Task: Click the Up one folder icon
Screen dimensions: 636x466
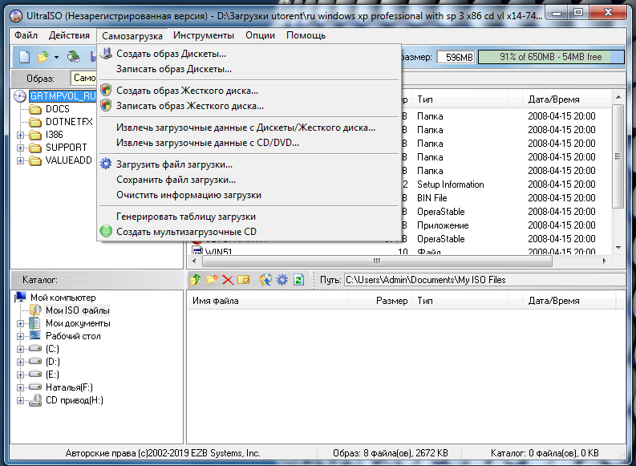Action: tap(196, 279)
